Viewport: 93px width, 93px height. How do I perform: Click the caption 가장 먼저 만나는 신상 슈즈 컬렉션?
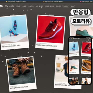click(x=11, y=46)
